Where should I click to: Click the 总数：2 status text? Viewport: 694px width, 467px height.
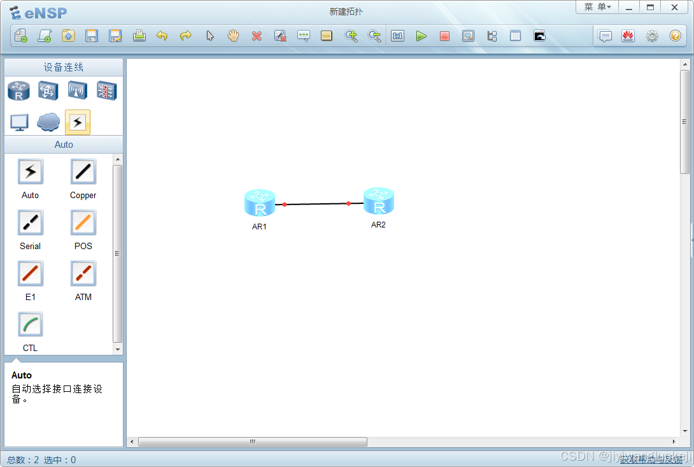(x=23, y=460)
